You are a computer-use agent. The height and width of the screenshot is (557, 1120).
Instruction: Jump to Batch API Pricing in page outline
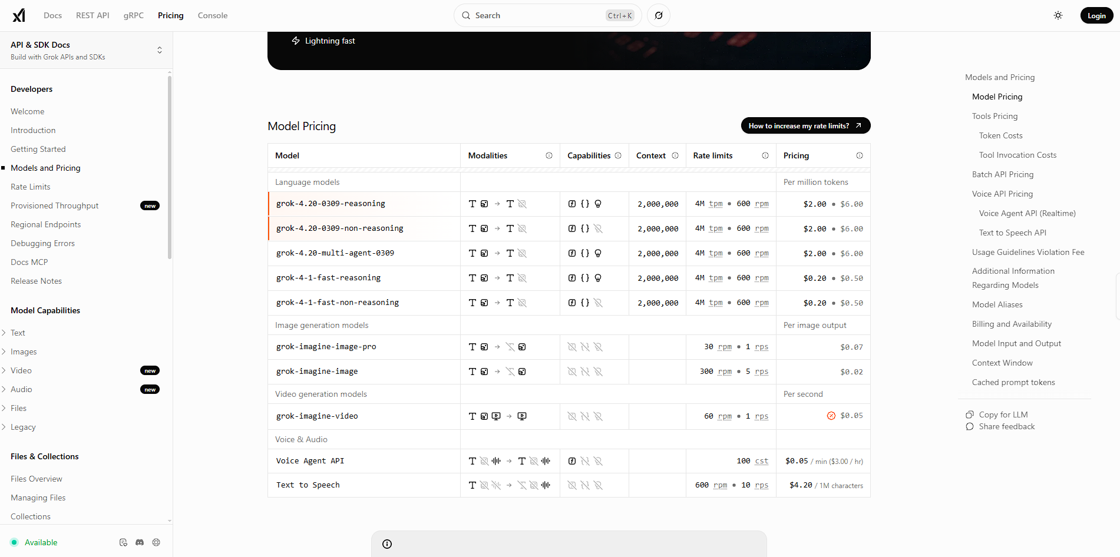coord(1003,174)
